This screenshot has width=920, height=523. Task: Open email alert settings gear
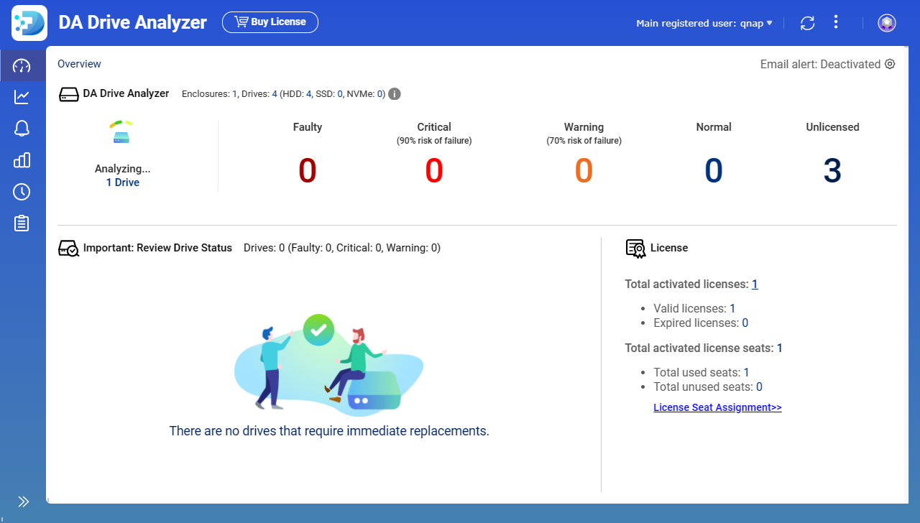[890, 64]
